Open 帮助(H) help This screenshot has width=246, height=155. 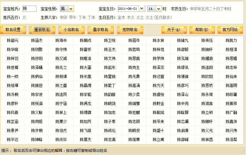click(x=202, y=30)
